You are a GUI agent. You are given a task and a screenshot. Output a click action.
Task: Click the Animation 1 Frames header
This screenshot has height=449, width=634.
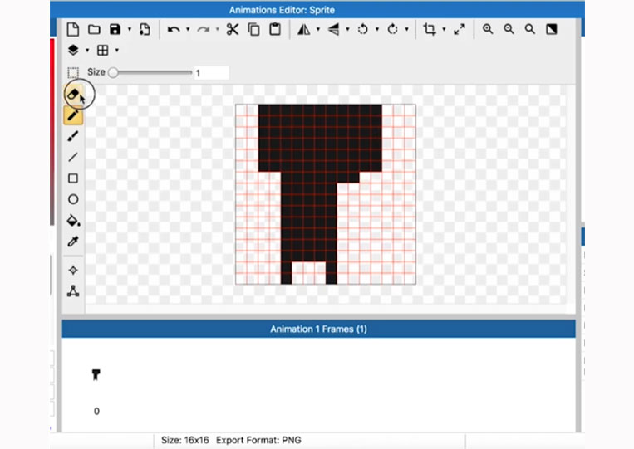(318, 329)
